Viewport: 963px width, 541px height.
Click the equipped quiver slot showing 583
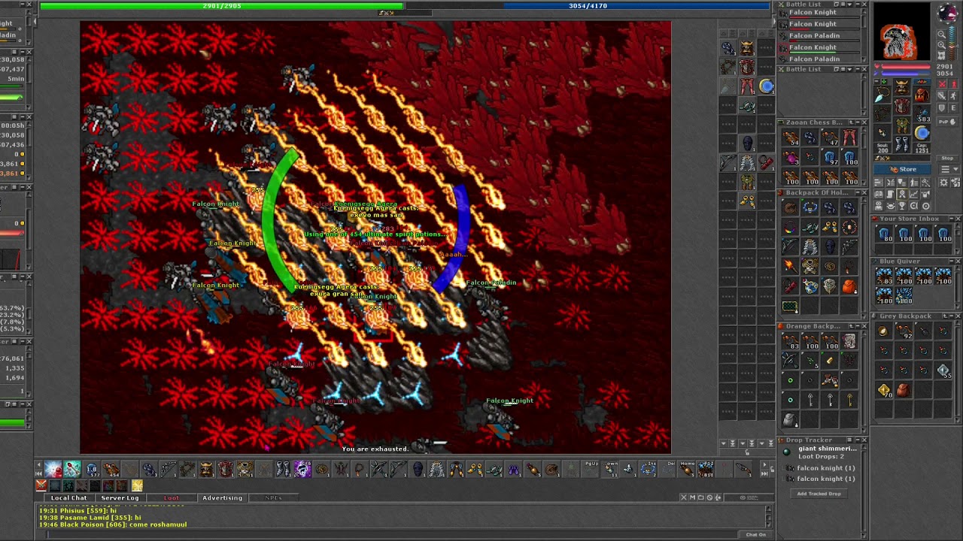922,113
